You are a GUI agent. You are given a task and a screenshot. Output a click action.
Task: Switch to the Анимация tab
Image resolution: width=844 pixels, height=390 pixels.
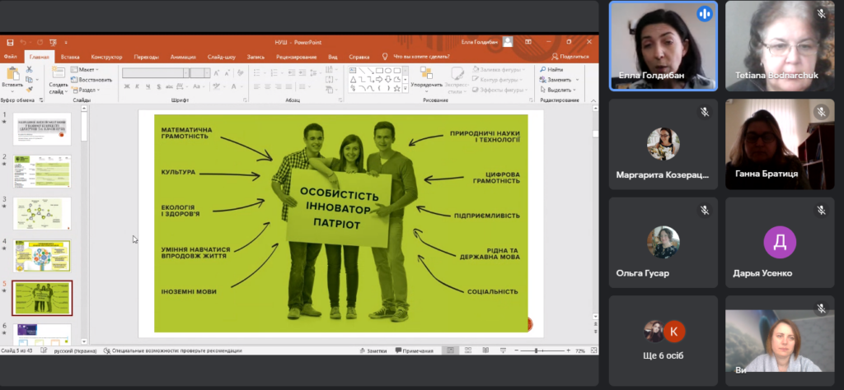click(x=183, y=57)
